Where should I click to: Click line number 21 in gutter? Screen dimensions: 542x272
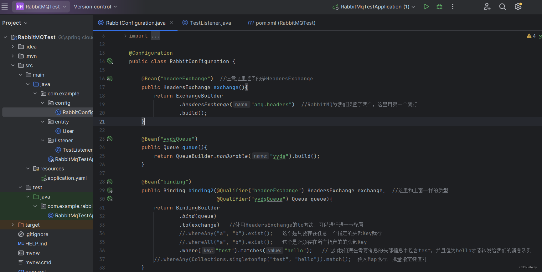(102, 122)
